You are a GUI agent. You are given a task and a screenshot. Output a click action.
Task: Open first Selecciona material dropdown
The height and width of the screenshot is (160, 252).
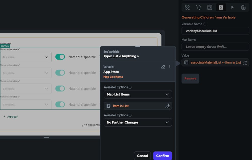pyautogui.click(x=25, y=57)
